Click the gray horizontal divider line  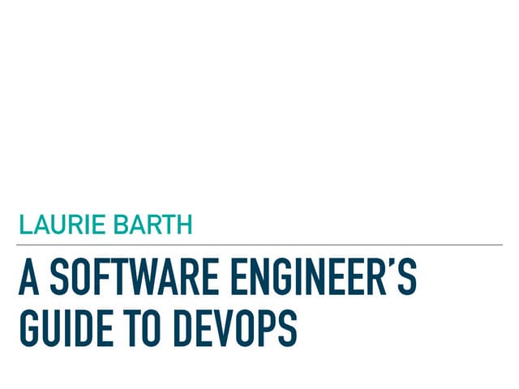(x=259, y=245)
